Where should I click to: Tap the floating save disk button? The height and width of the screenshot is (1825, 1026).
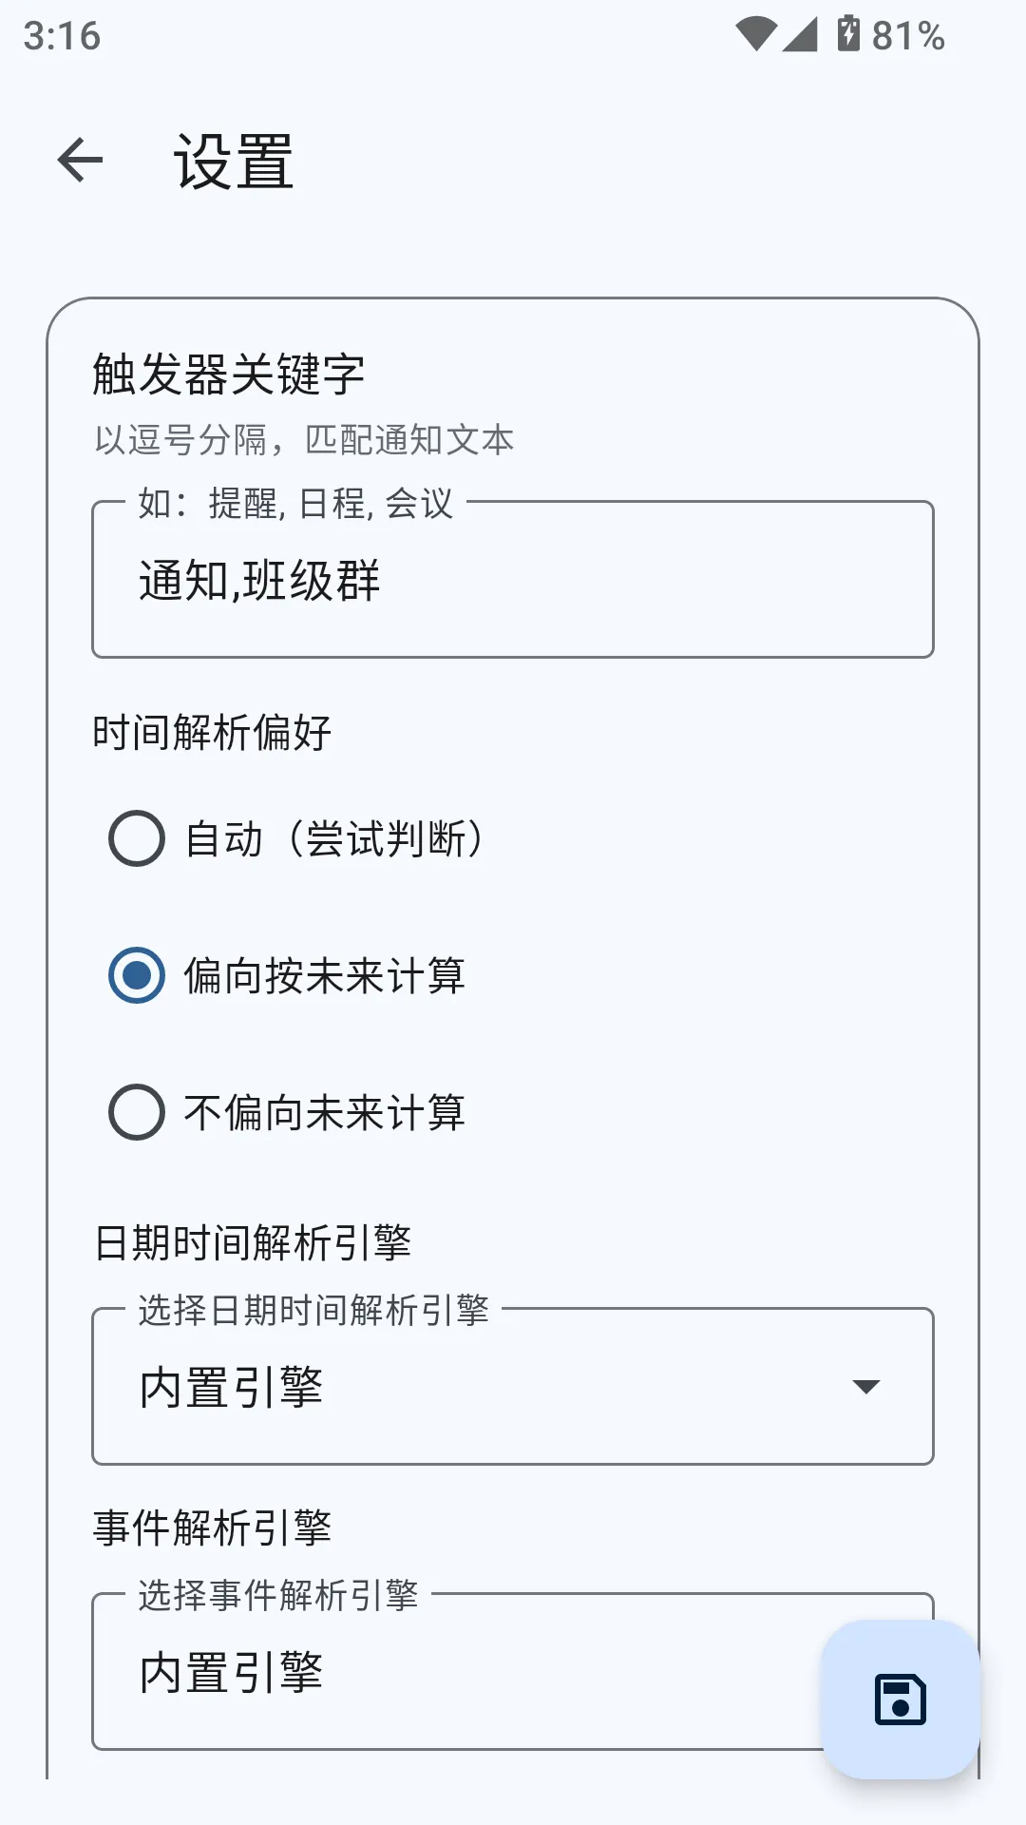point(900,1700)
